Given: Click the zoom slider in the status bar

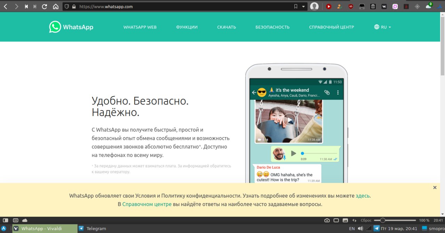Looking at the screenshot, I should tap(395, 220).
